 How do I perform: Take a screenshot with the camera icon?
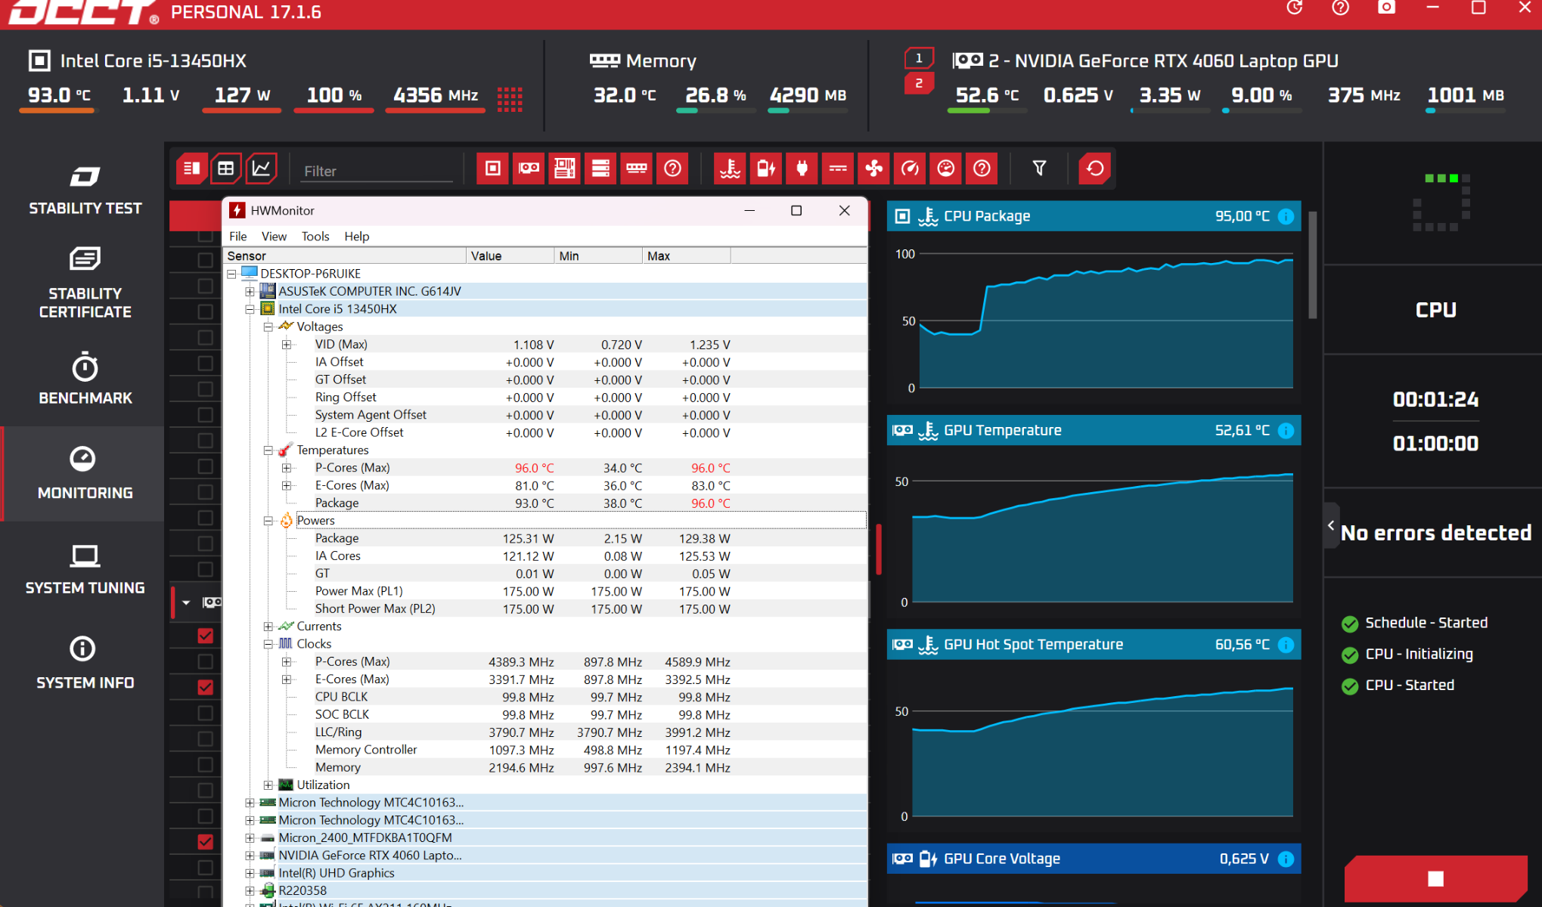[1386, 8]
